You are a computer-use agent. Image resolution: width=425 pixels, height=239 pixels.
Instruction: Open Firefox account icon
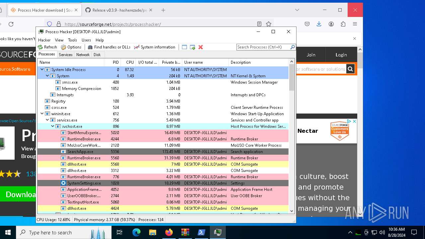pos(331,24)
